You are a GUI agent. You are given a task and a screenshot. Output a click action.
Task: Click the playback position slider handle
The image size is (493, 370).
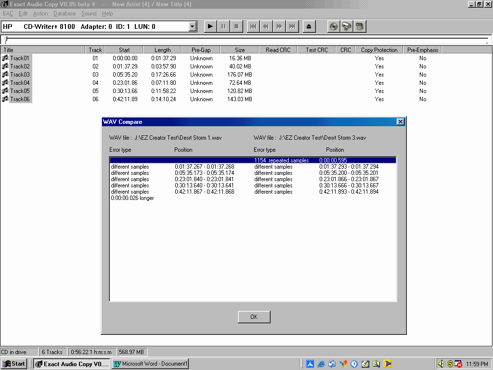pos(6,40)
